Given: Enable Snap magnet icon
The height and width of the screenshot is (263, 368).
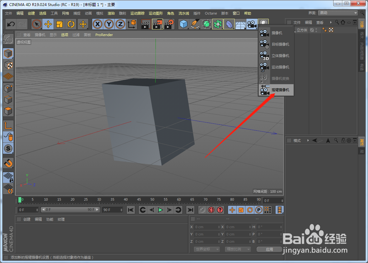Looking at the screenshot, I should click(x=8, y=163).
